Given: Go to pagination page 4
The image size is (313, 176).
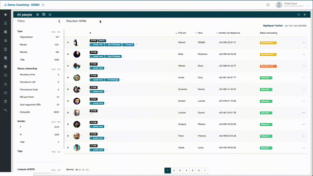Looking at the screenshot, I should (x=186, y=171).
